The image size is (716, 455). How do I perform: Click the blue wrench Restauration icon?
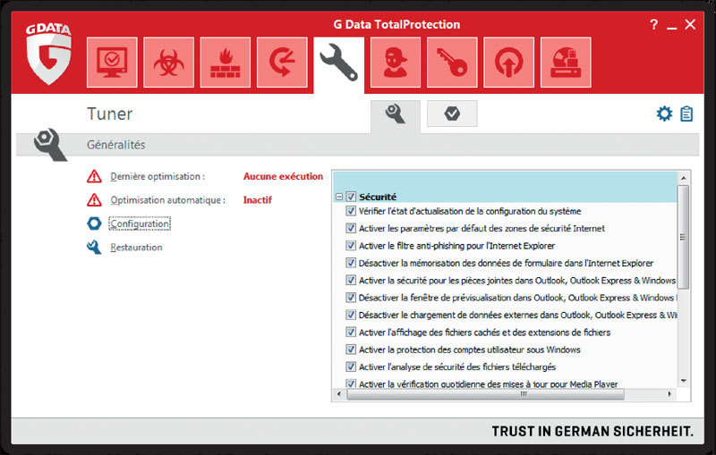coord(94,247)
